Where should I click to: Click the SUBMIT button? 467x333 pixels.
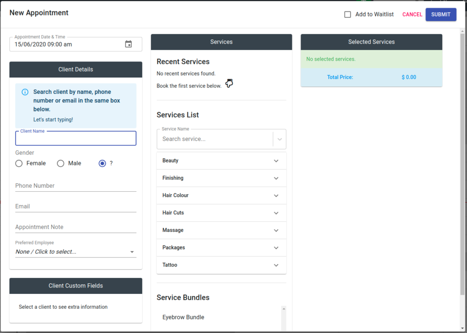[441, 14]
